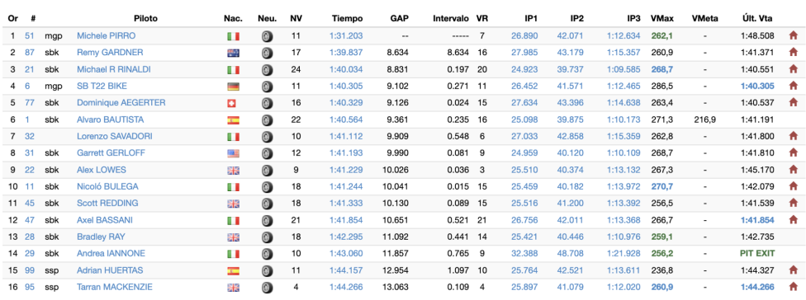This screenshot has width=806, height=300.
Task: Click the pit house icon in Adrian HUERTAS's row
Action: pos(793,270)
